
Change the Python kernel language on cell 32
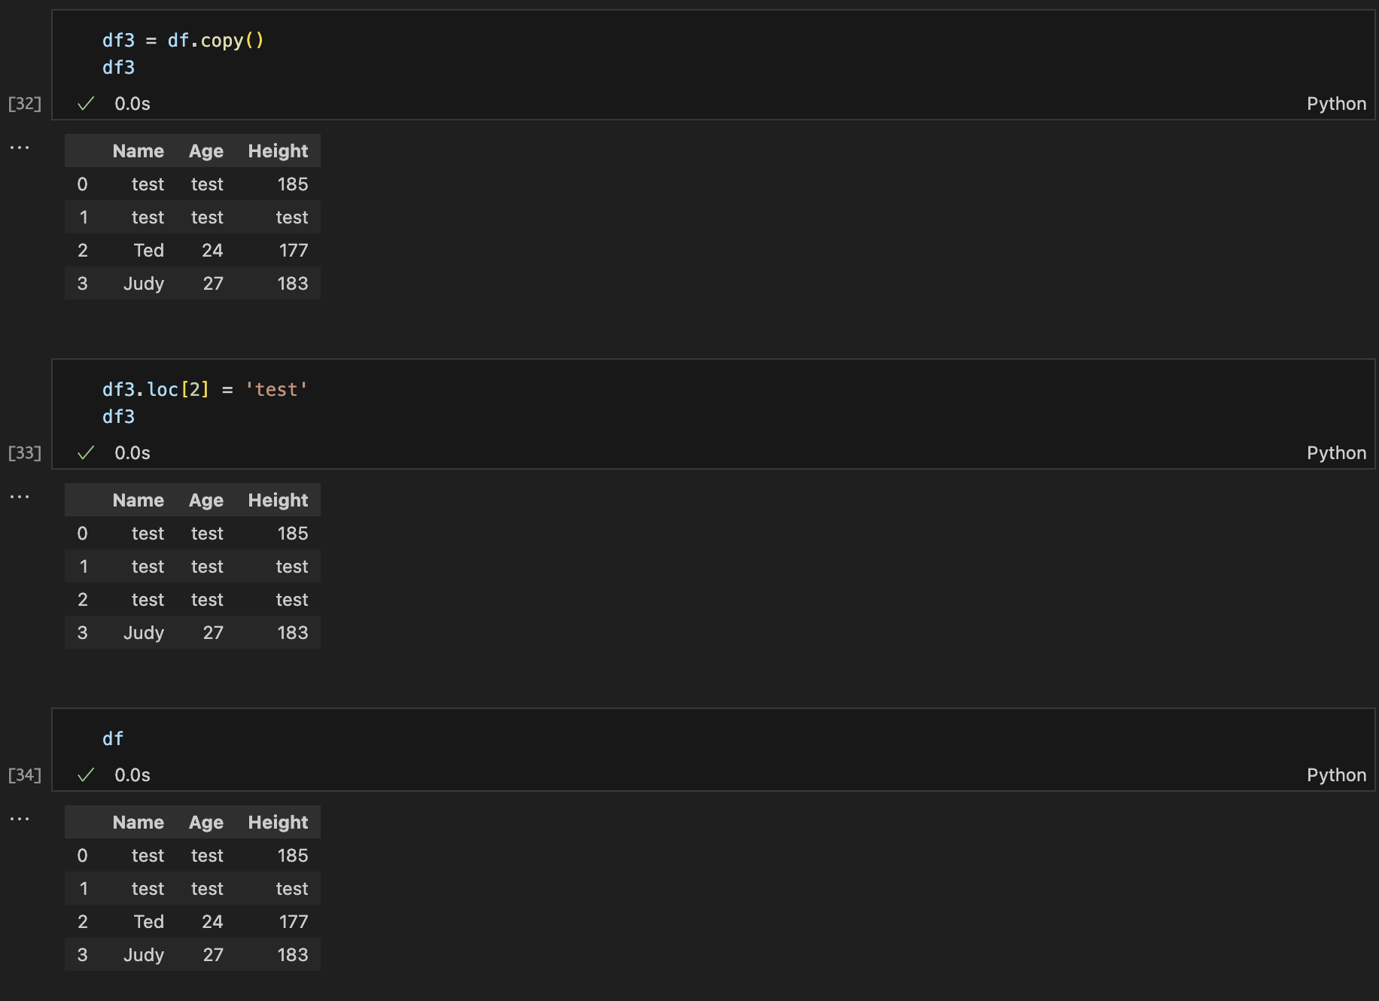click(x=1336, y=104)
